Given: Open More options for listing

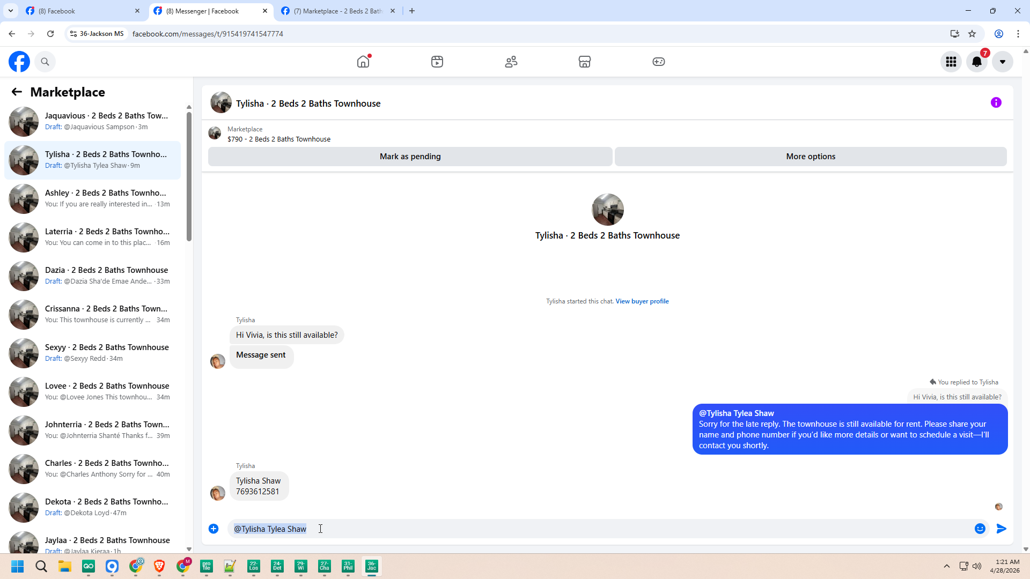Looking at the screenshot, I should click(x=811, y=157).
